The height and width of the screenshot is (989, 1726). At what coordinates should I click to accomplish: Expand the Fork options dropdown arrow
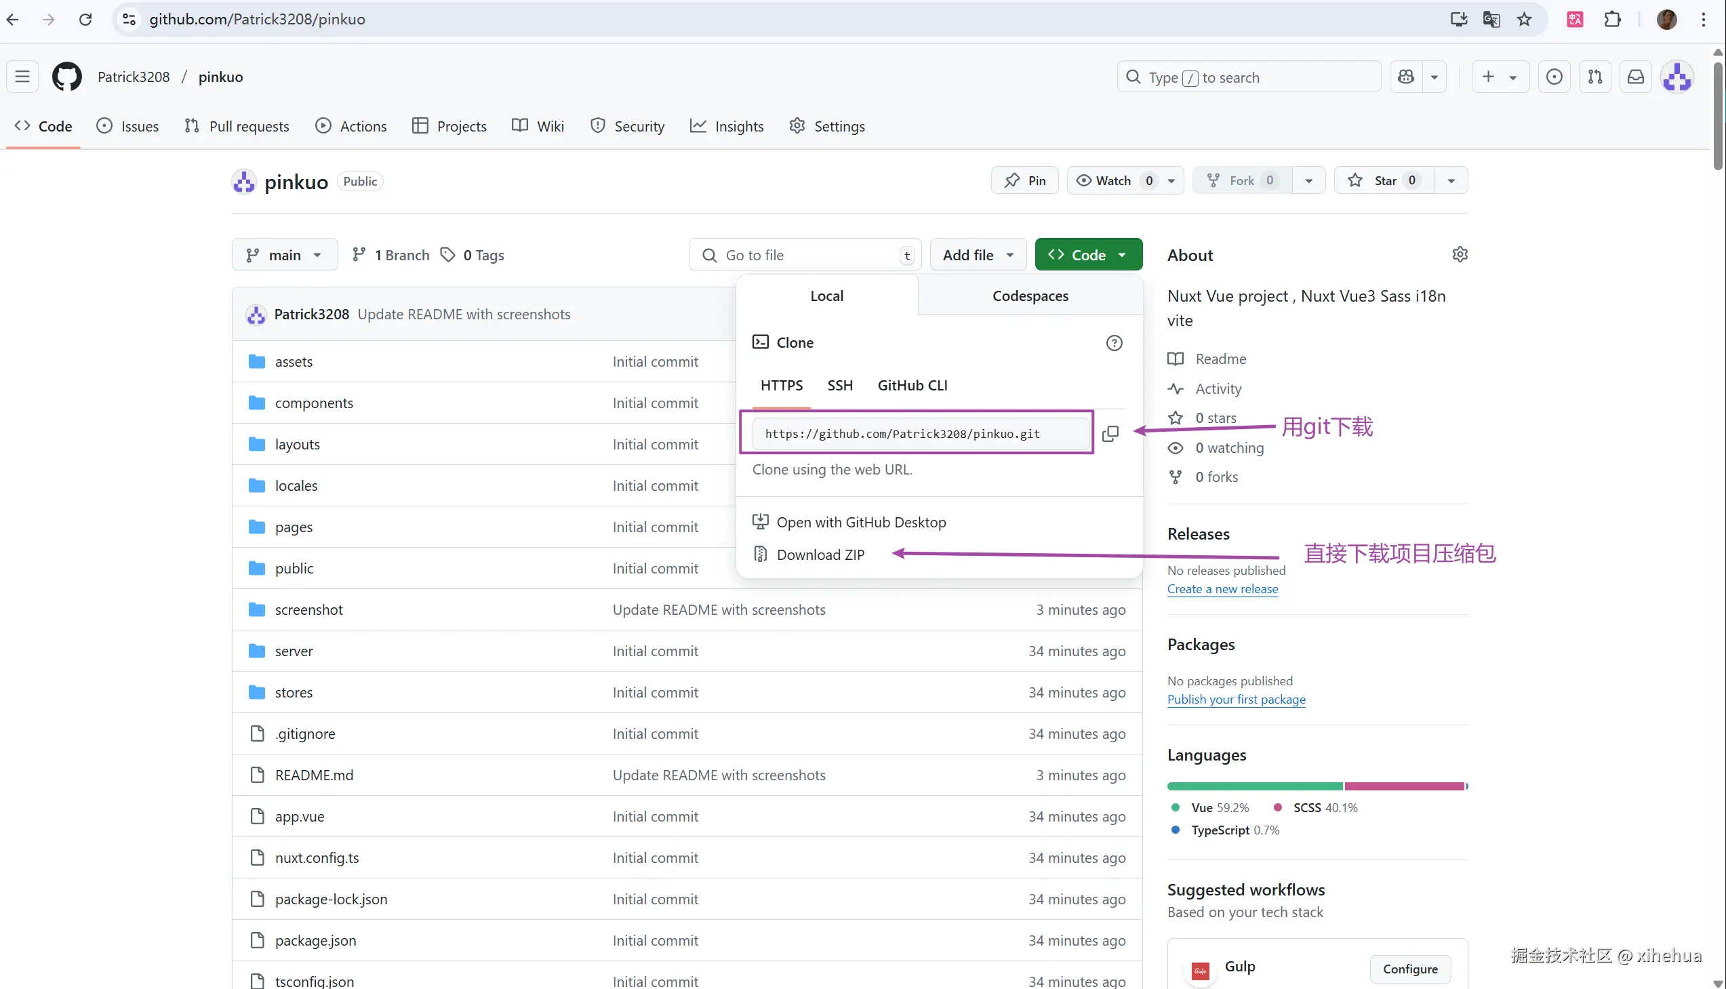click(1308, 181)
